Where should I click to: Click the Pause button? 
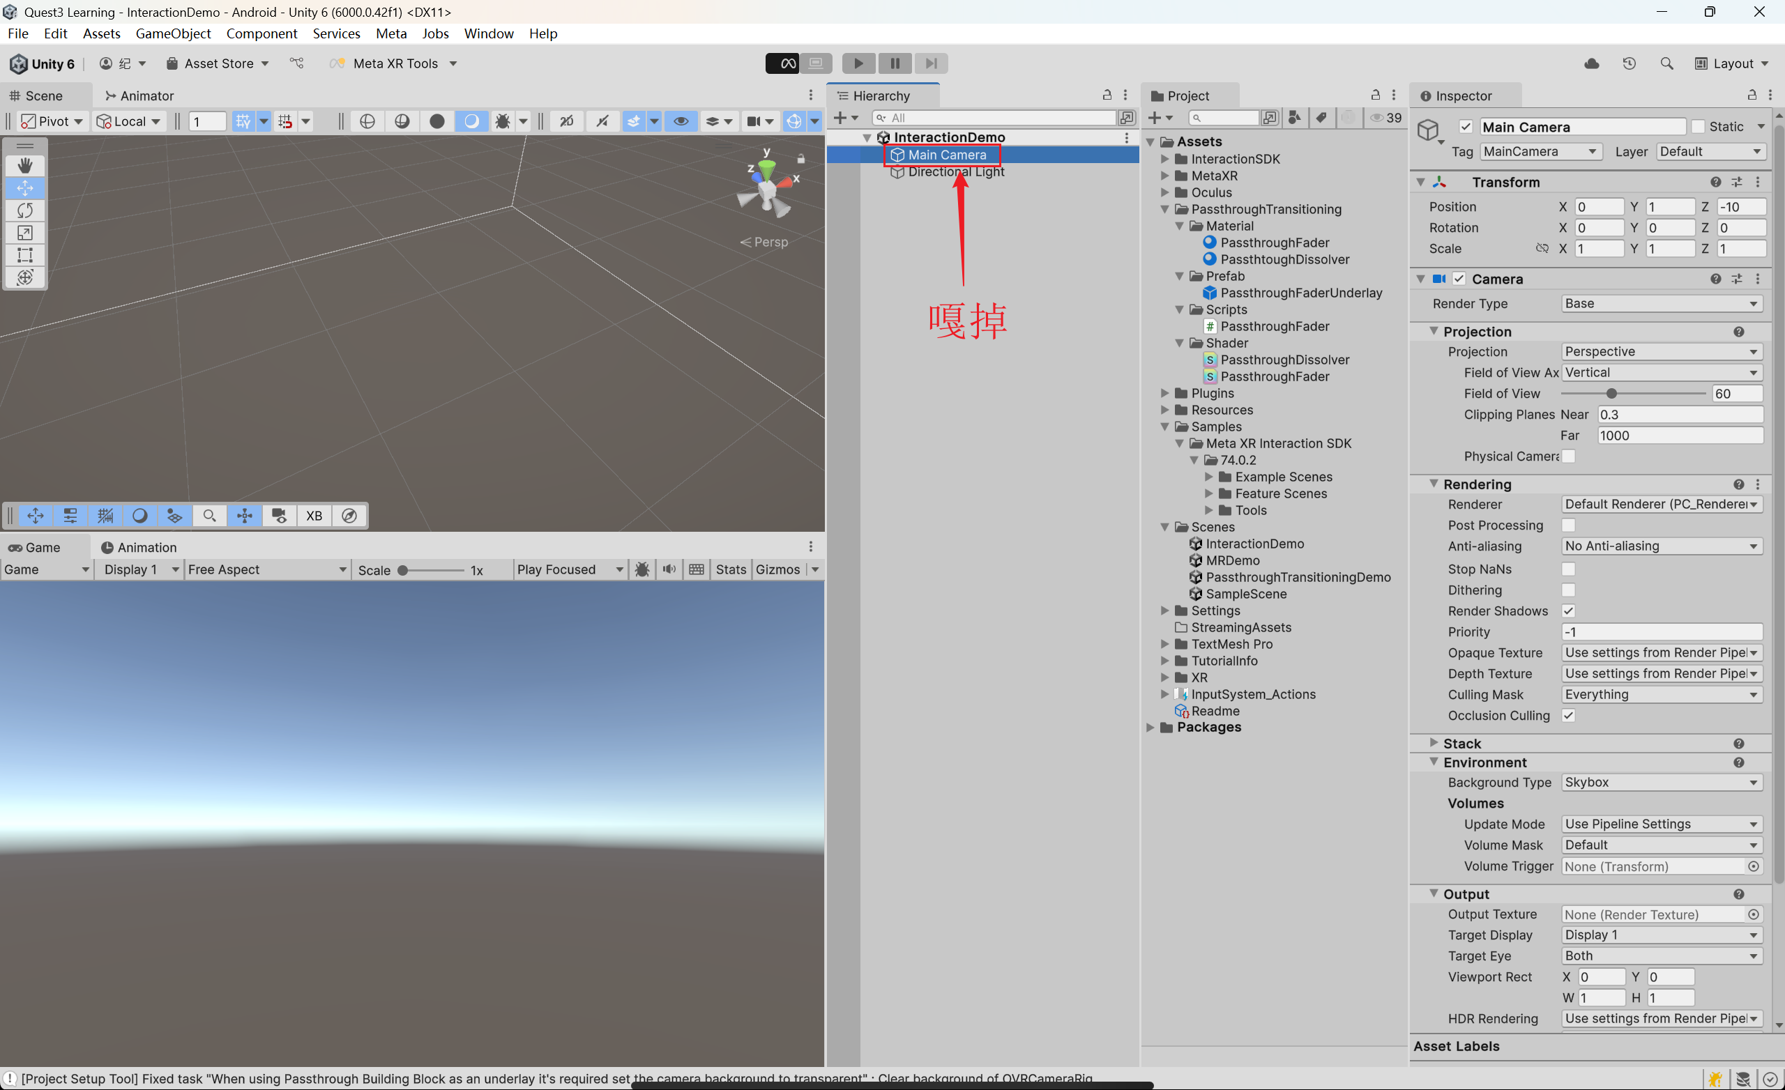tap(895, 63)
